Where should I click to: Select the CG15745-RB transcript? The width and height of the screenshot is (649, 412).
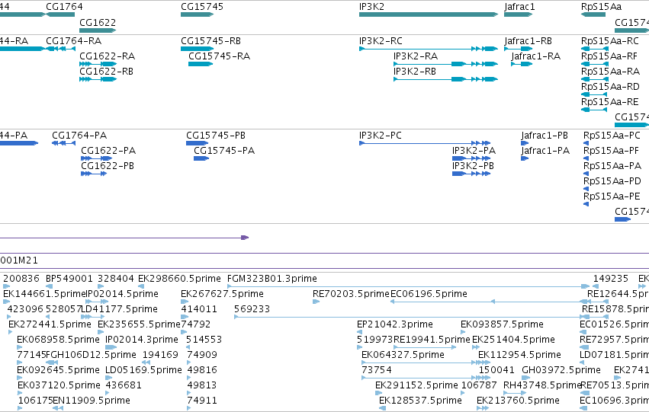tap(197, 49)
